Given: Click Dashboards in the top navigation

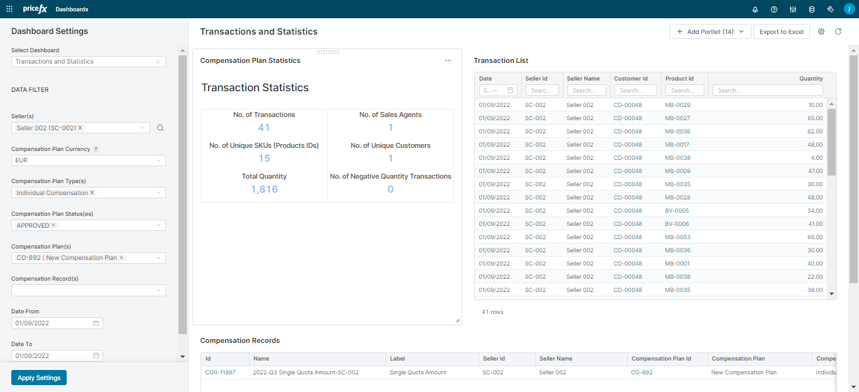Looking at the screenshot, I should click(72, 9).
